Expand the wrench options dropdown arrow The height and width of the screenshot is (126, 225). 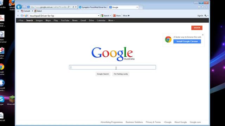click(208, 16)
